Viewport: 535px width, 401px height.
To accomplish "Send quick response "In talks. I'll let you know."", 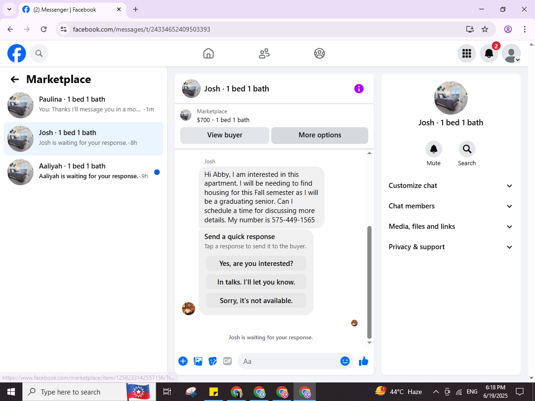I will pyautogui.click(x=256, y=282).
